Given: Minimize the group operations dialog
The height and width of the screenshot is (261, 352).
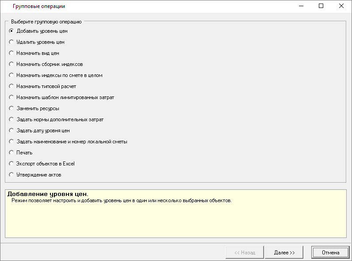Looking at the screenshot, I should (301, 6).
